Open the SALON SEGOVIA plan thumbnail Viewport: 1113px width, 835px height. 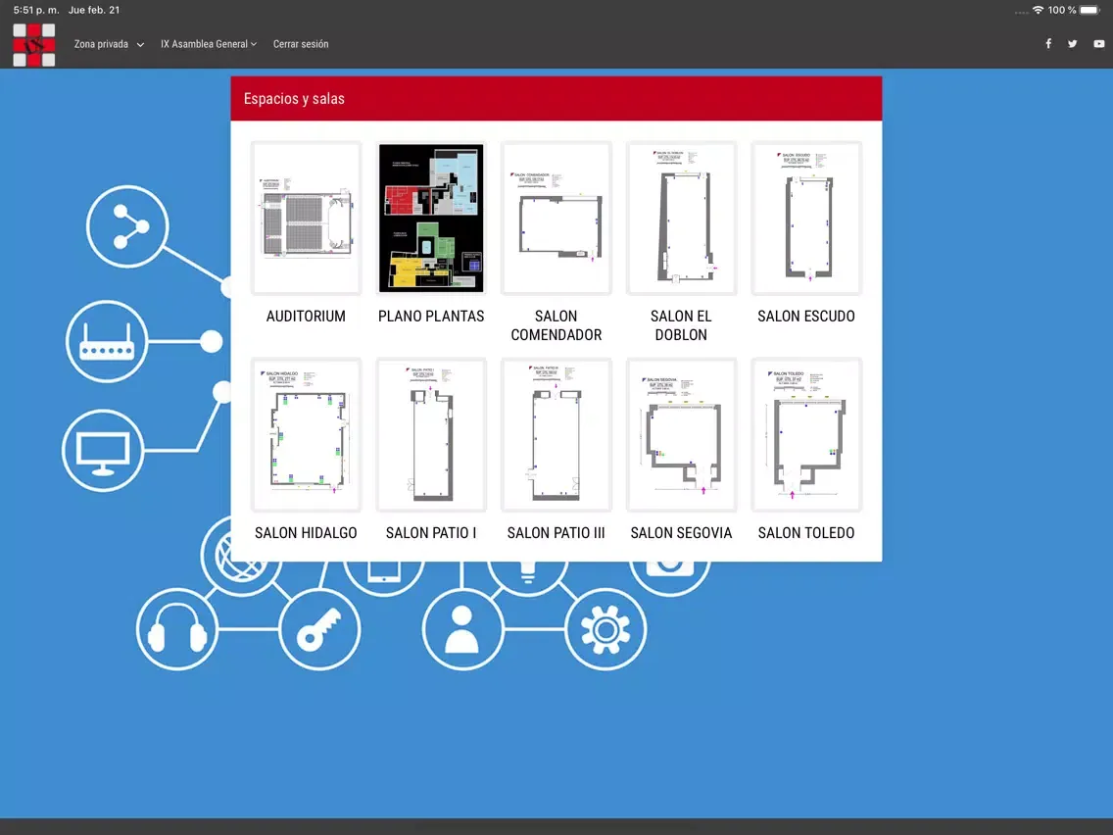pyautogui.click(x=681, y=434)
